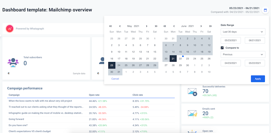Edit the 06/21/2021 end date field

pos(255,40)
